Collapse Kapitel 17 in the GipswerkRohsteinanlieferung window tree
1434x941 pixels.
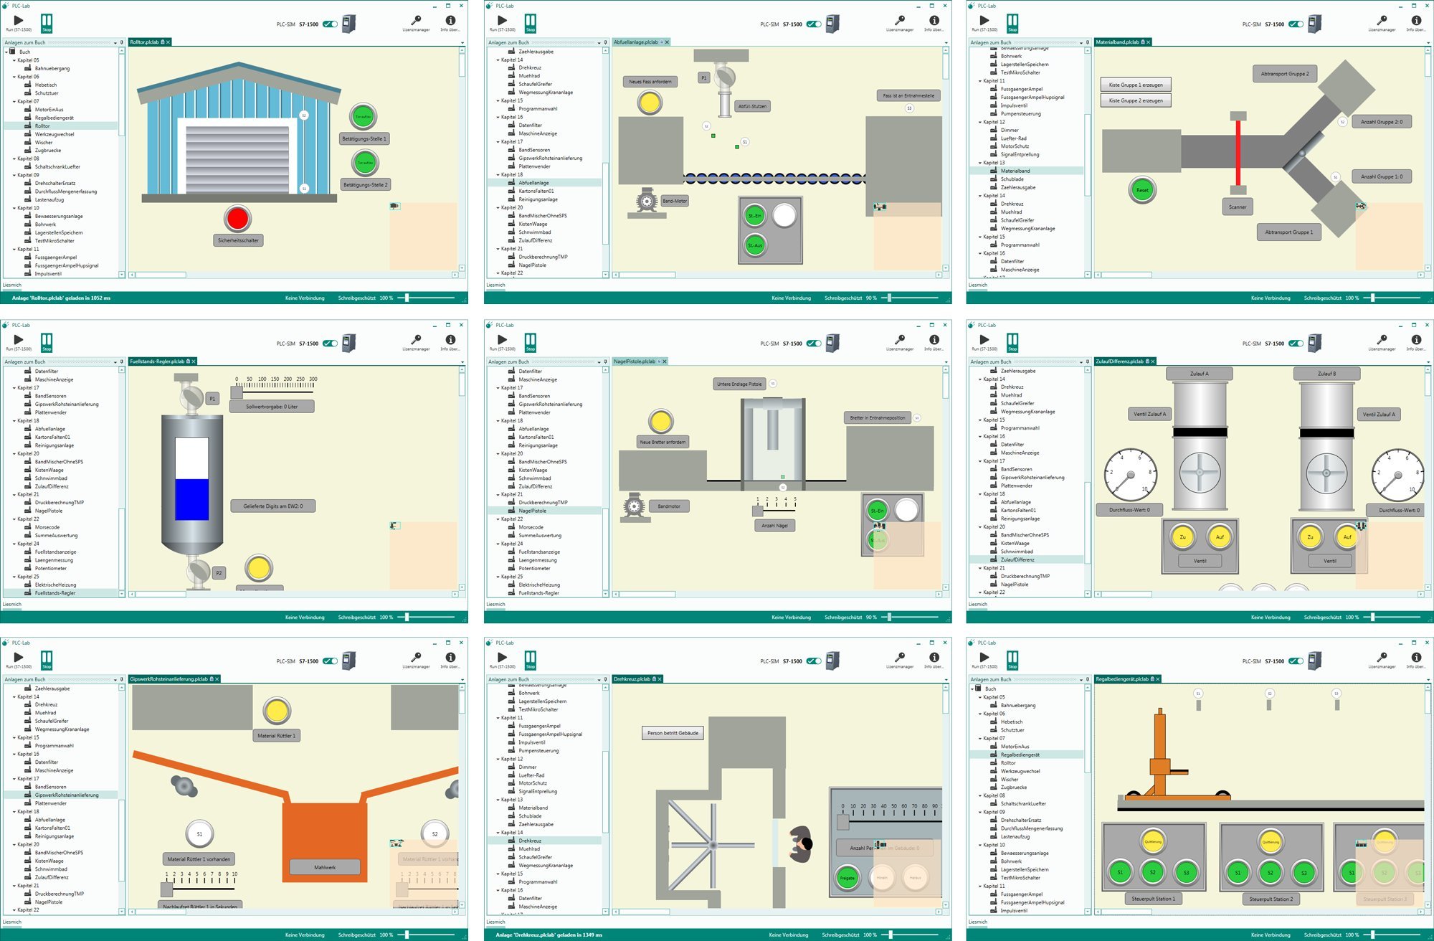click(x=14, y=778)
